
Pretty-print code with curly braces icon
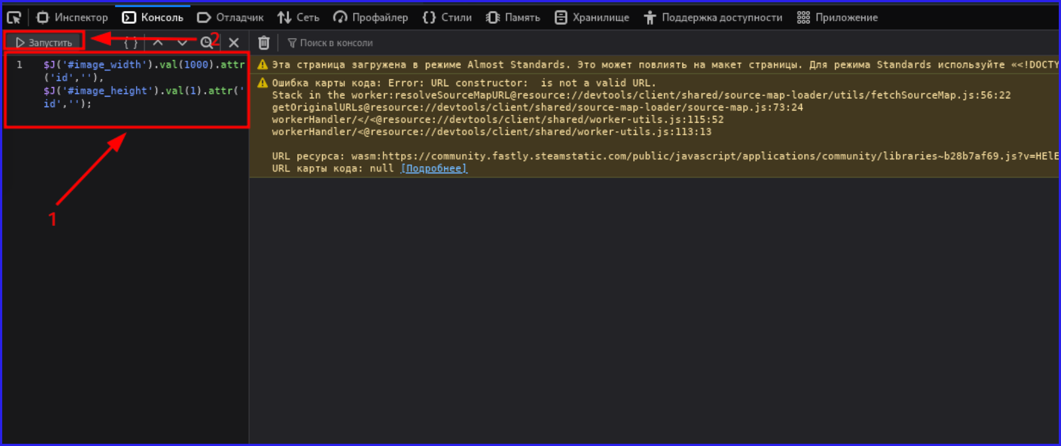click(x=131, y=43)
